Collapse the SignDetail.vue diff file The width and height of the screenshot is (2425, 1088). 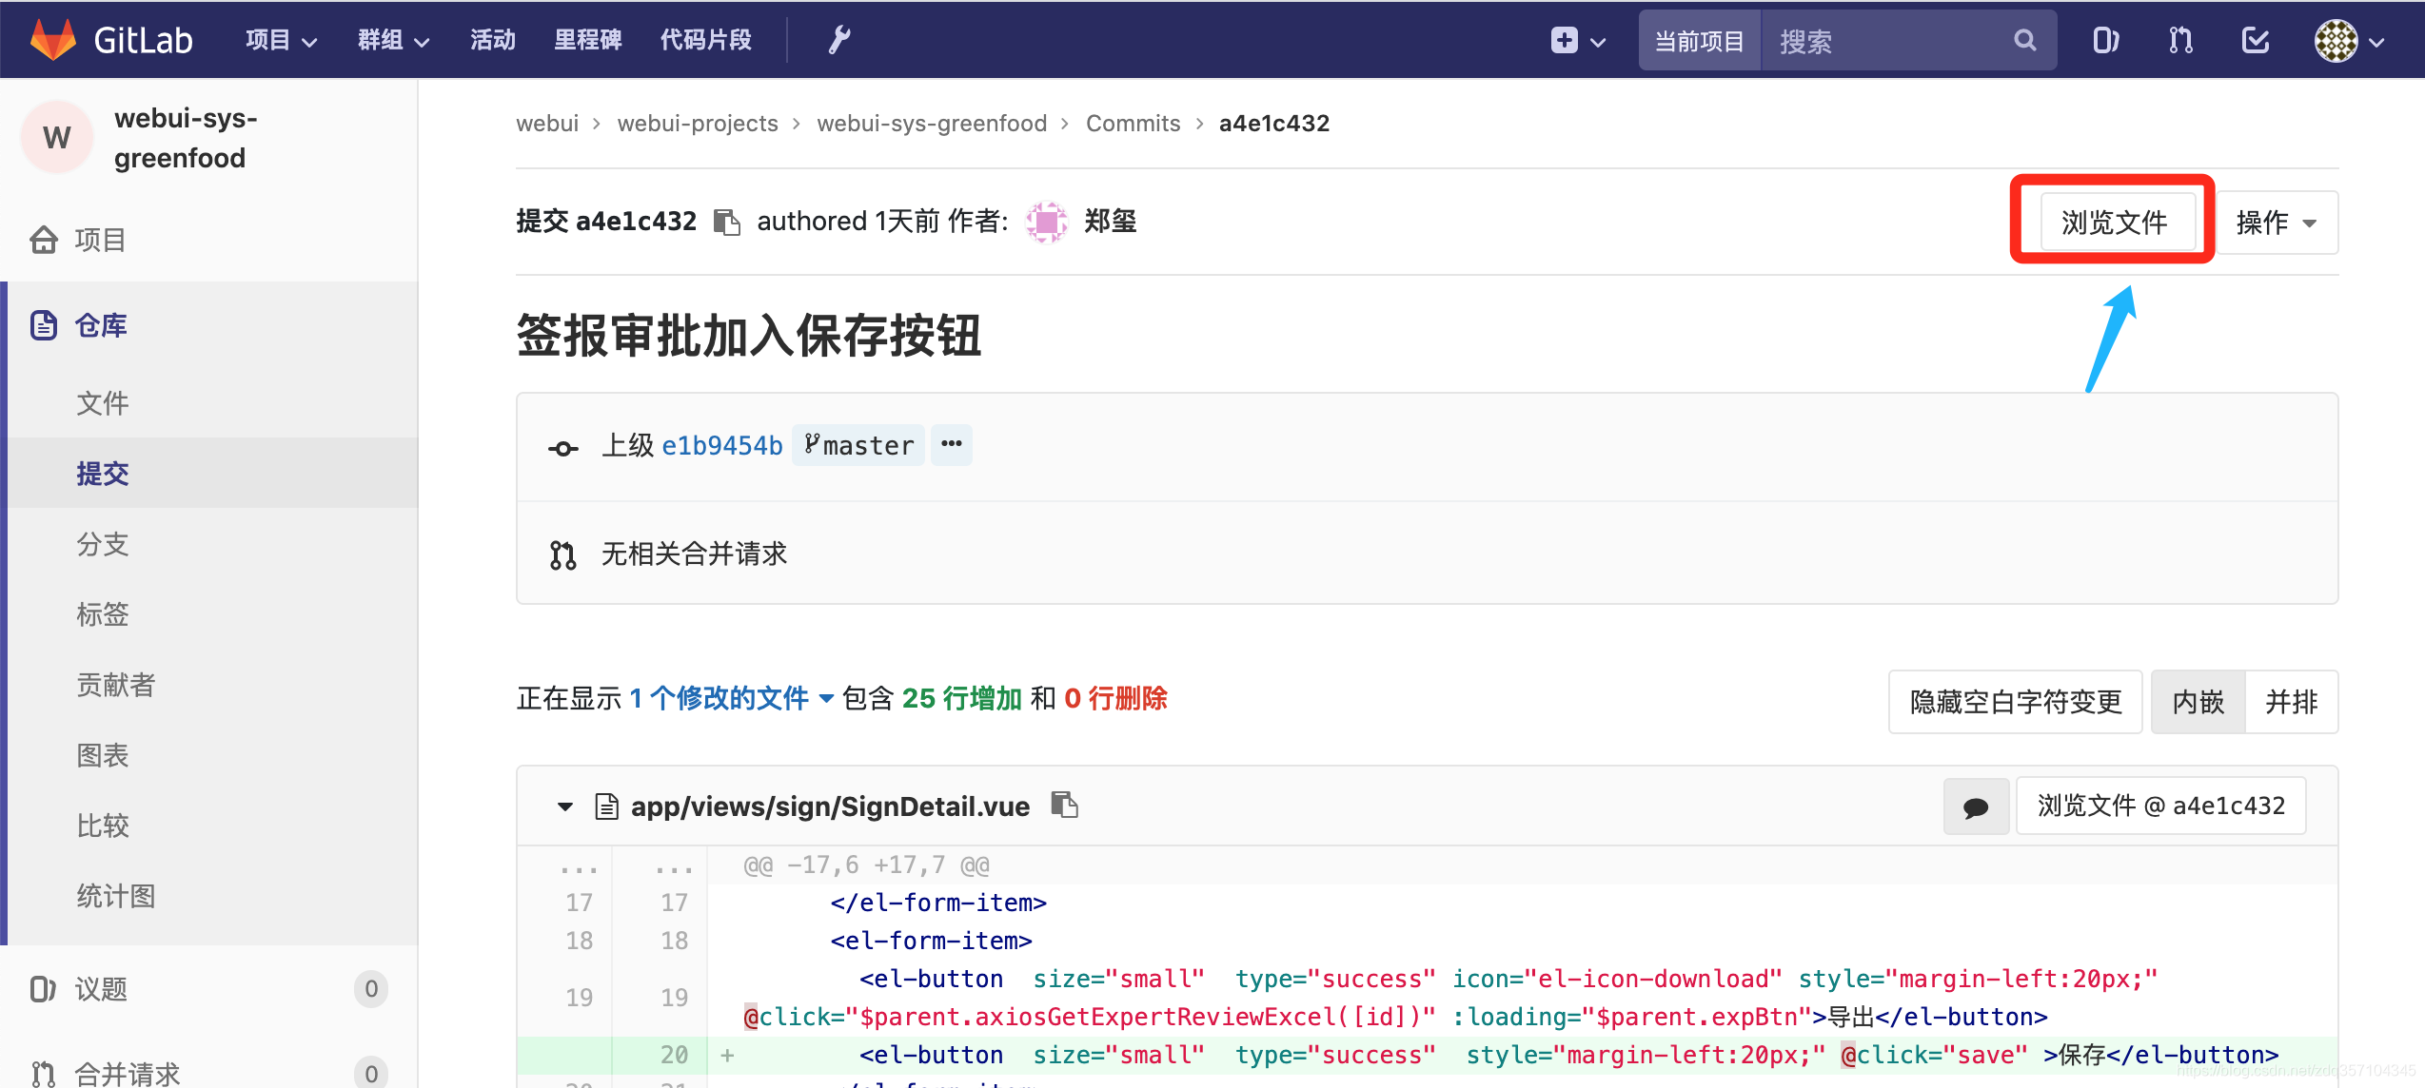(x=565, y=806)
